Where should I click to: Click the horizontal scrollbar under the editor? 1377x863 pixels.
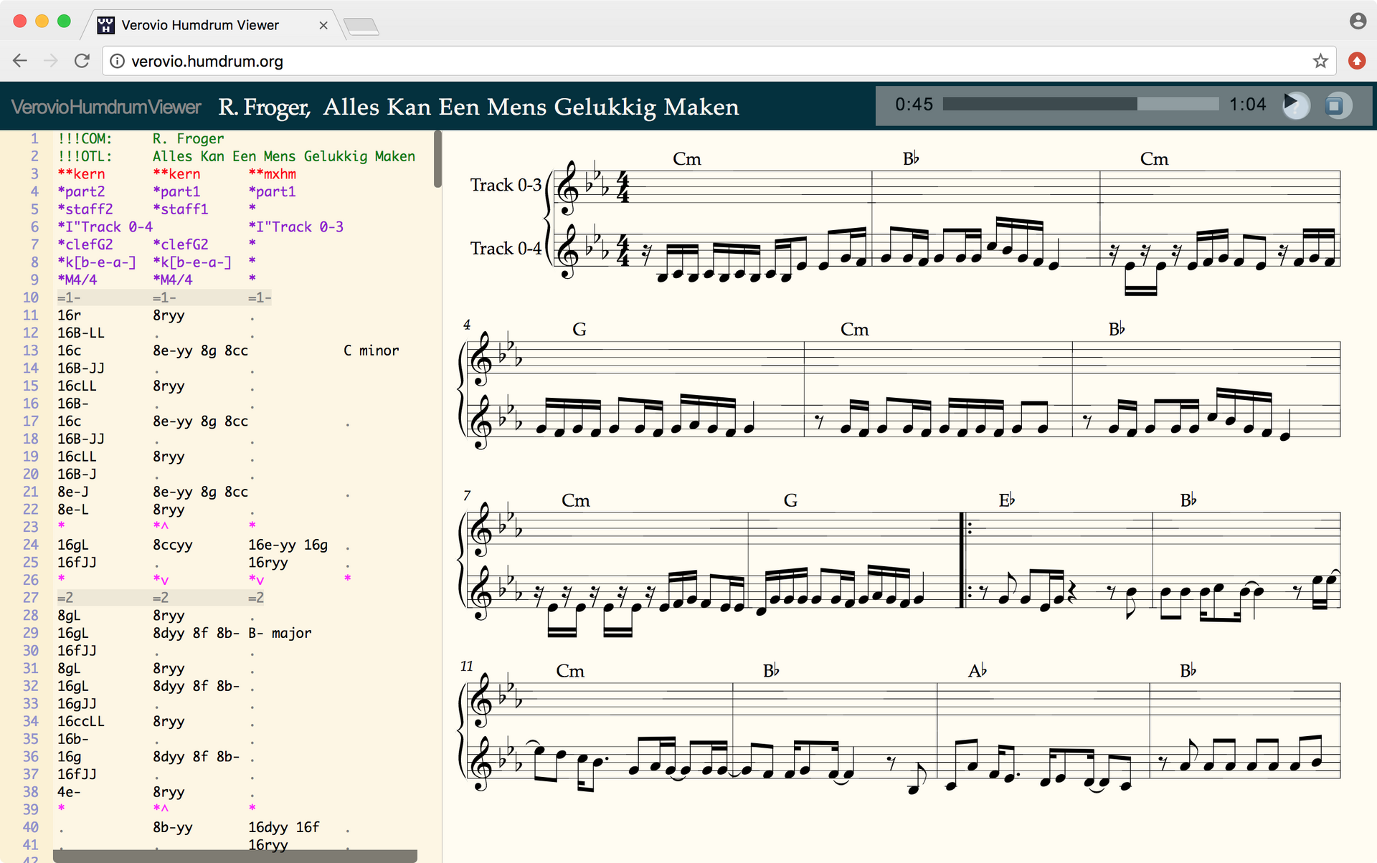point(235,856)
